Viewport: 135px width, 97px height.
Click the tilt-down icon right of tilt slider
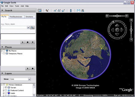[x=127, y=16]
